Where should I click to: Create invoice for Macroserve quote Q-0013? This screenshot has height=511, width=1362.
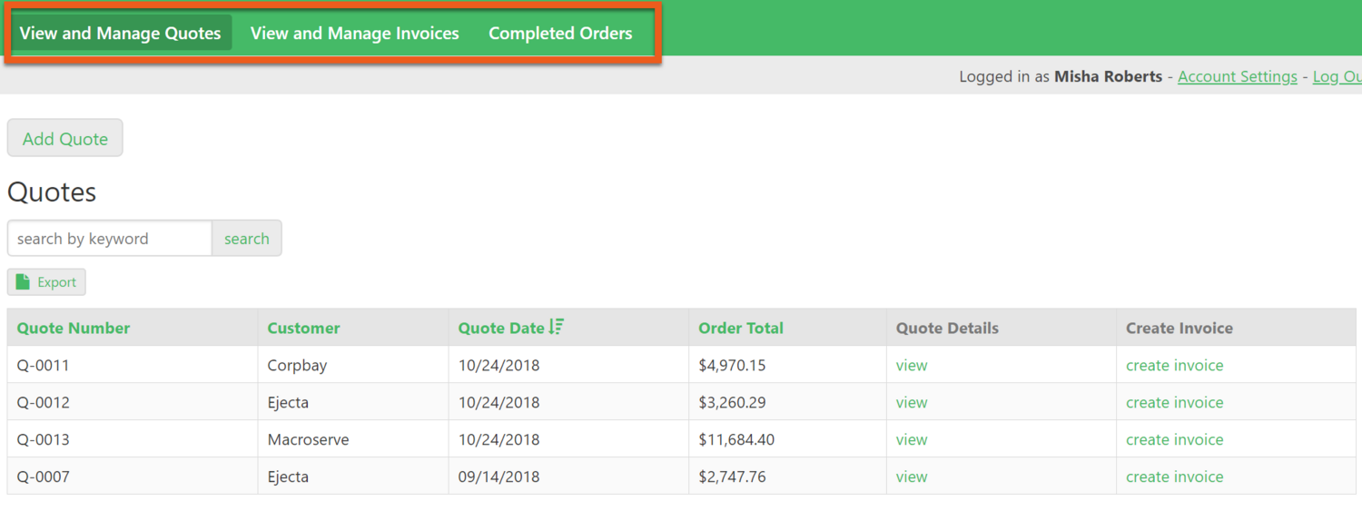[1174, 440]
